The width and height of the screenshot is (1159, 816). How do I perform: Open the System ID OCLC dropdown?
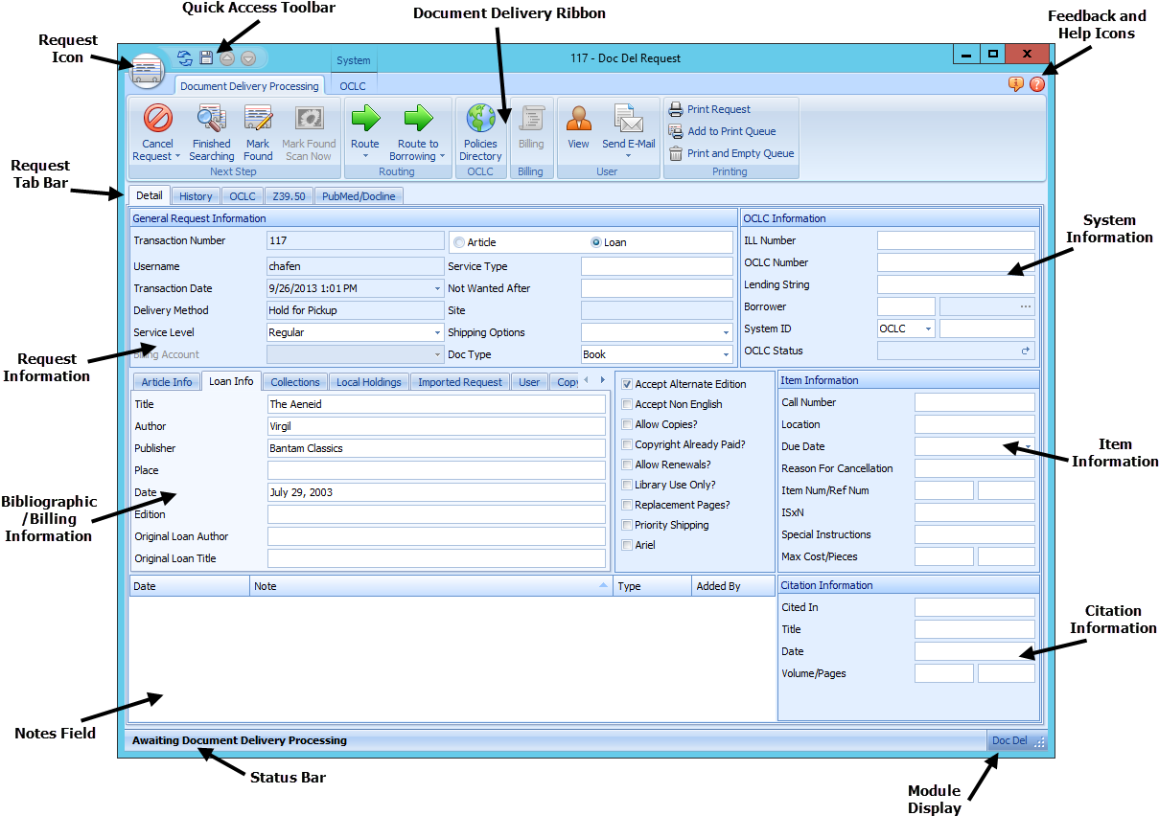pyautogui.click(x=928, y=329)
